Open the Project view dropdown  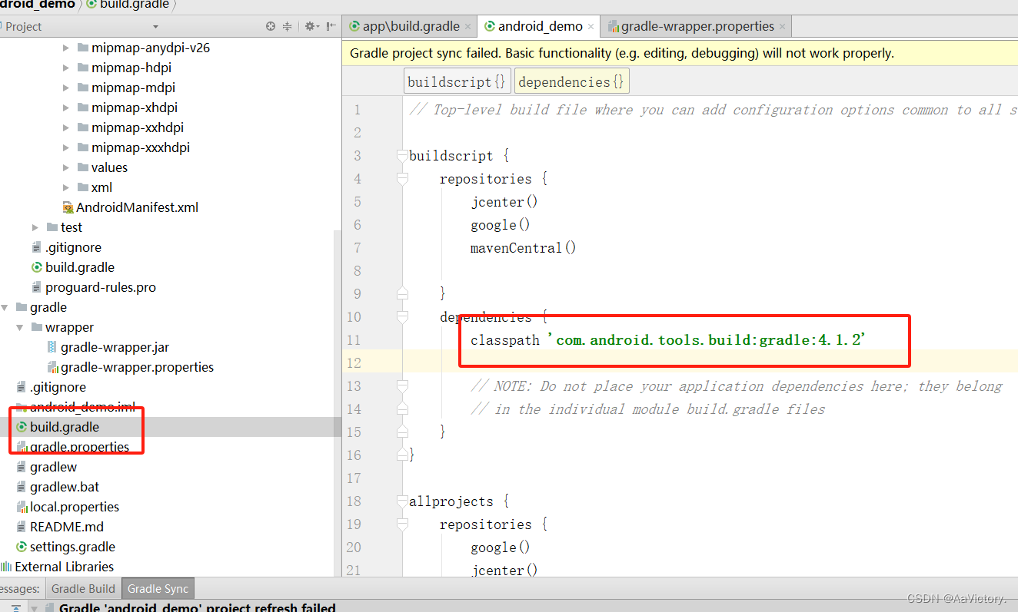155,26
